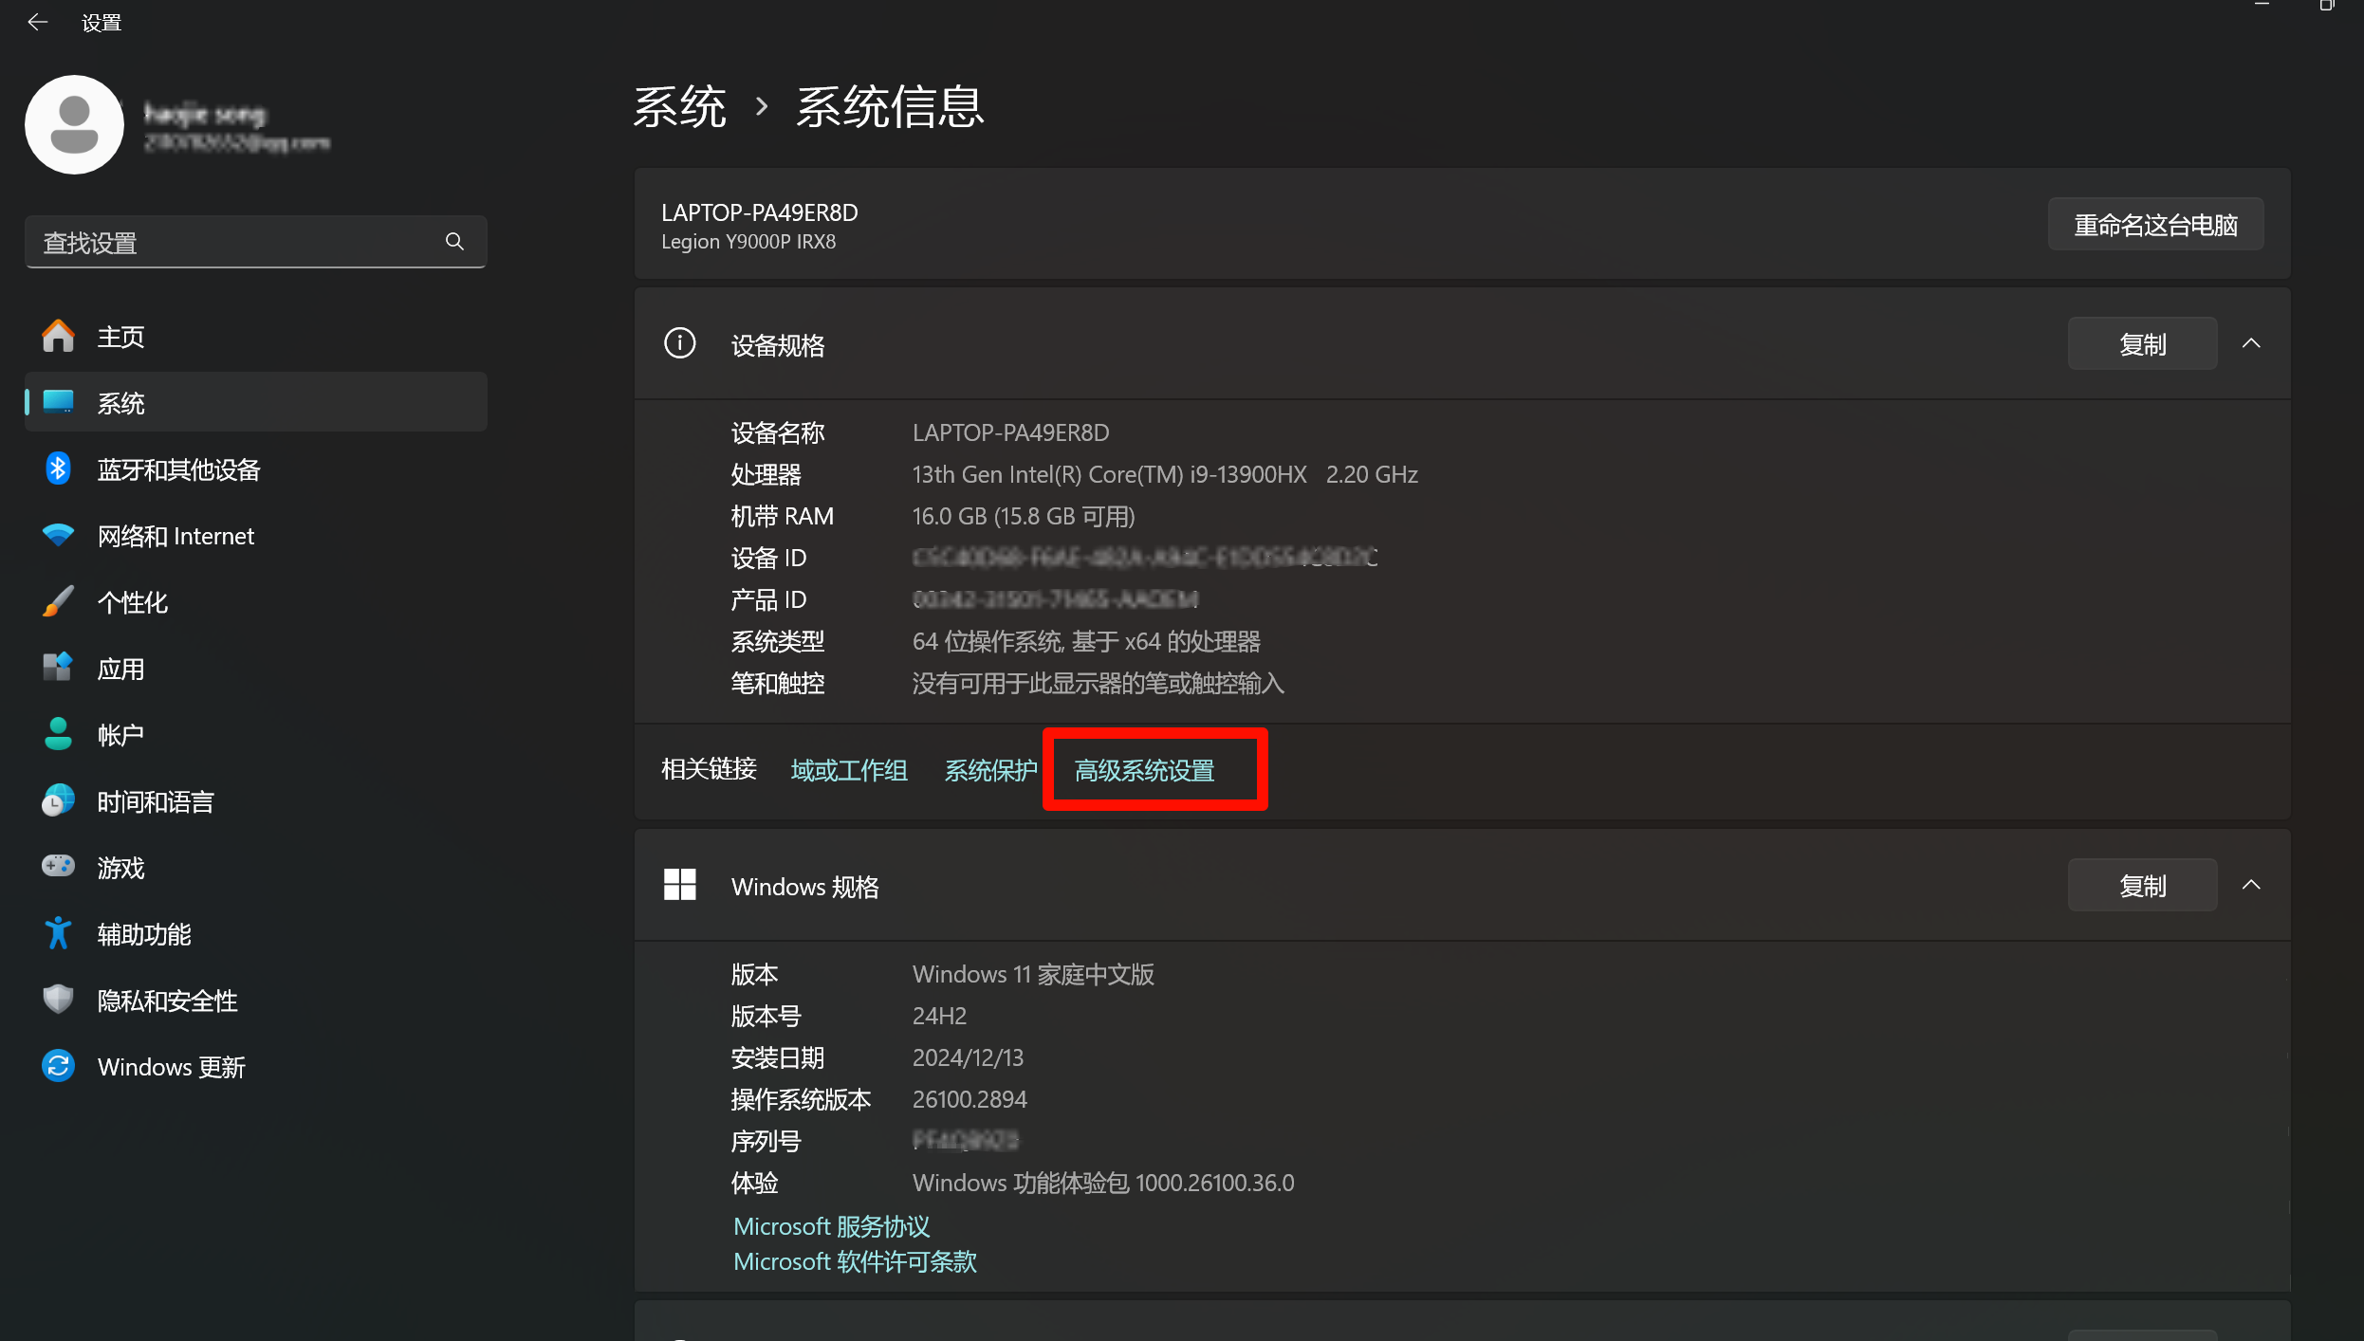Click the 设备规格 info icon
Image resolution: width=2364 pixels, height=1341 pixels.
[679, 343]
